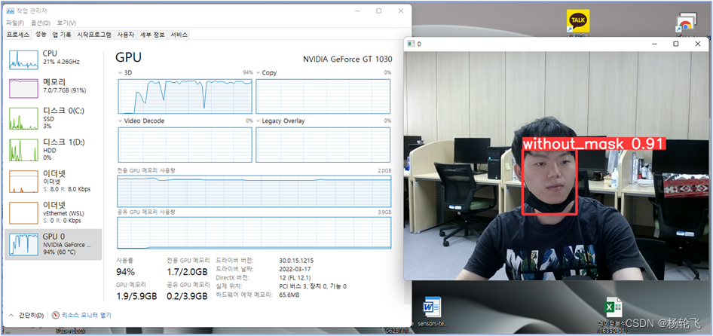Minimize the webcam window named 0
The height and width of the screenshot is (336, 713).
click(x=654, y=44)
